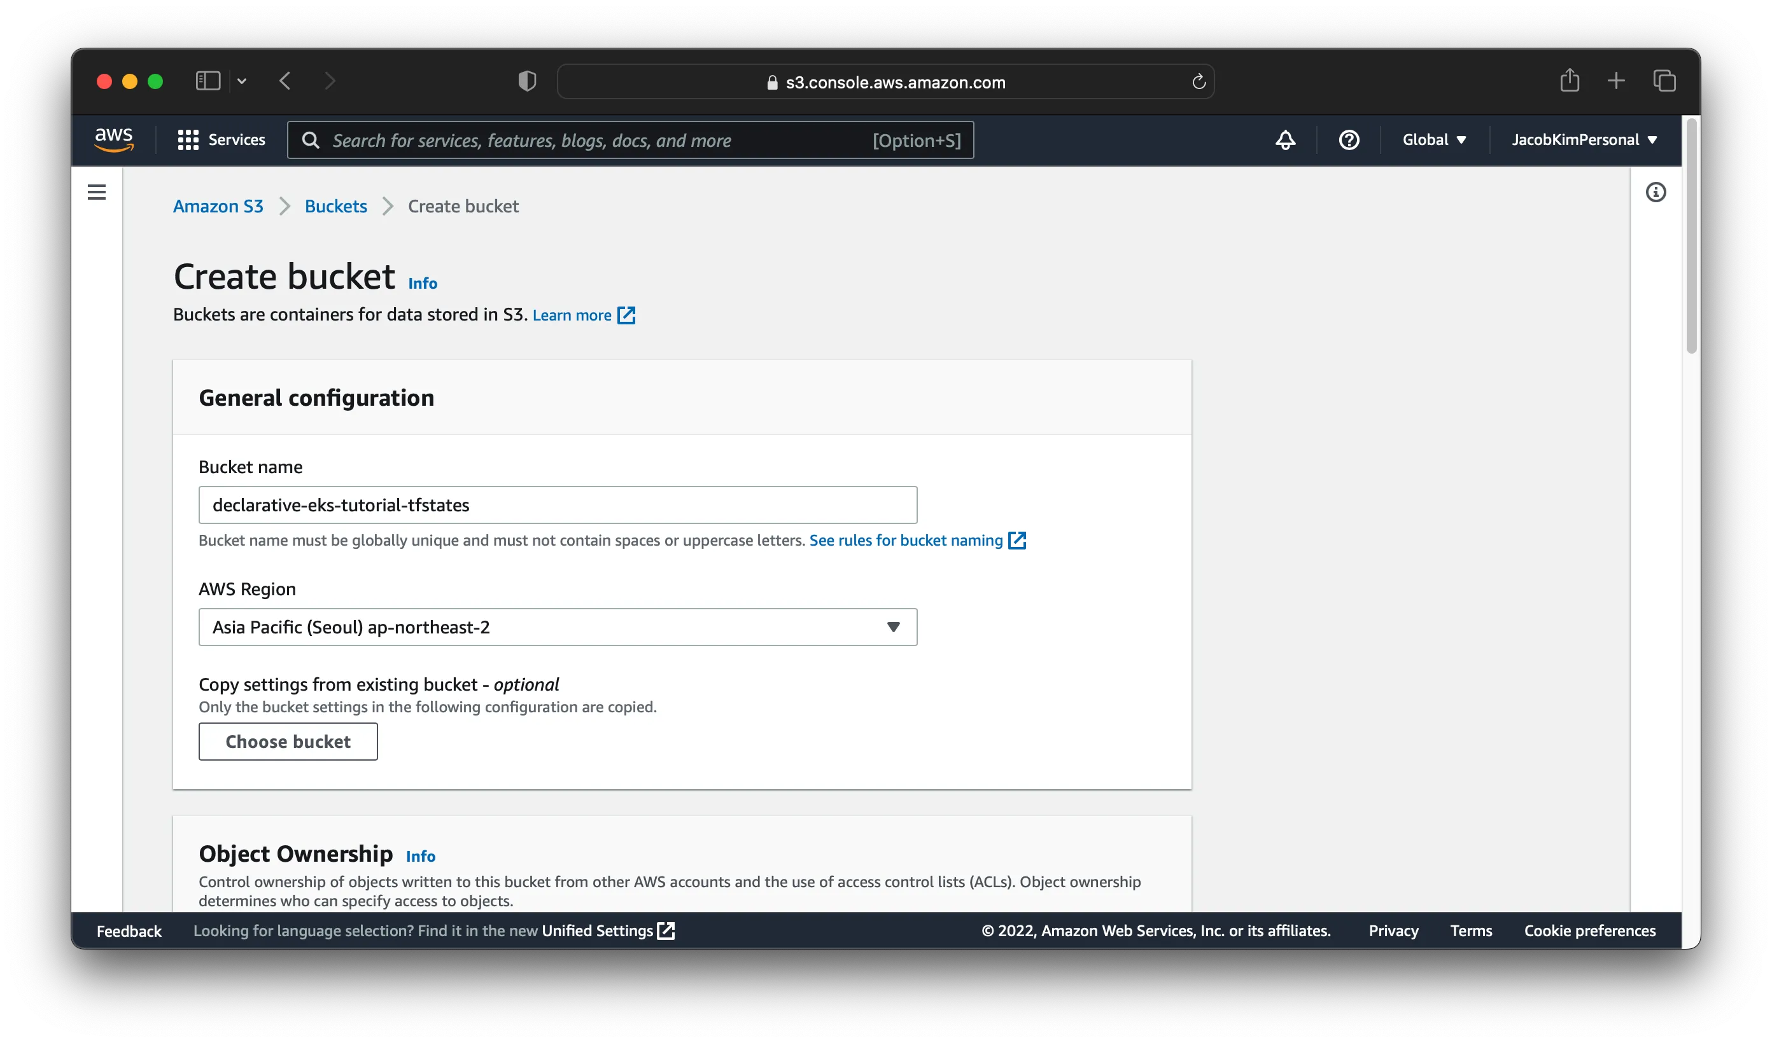Screen dimensions: 1772x1043
Task: Reload the page with the refresh icon
Action: click(x=1199, y=81)
